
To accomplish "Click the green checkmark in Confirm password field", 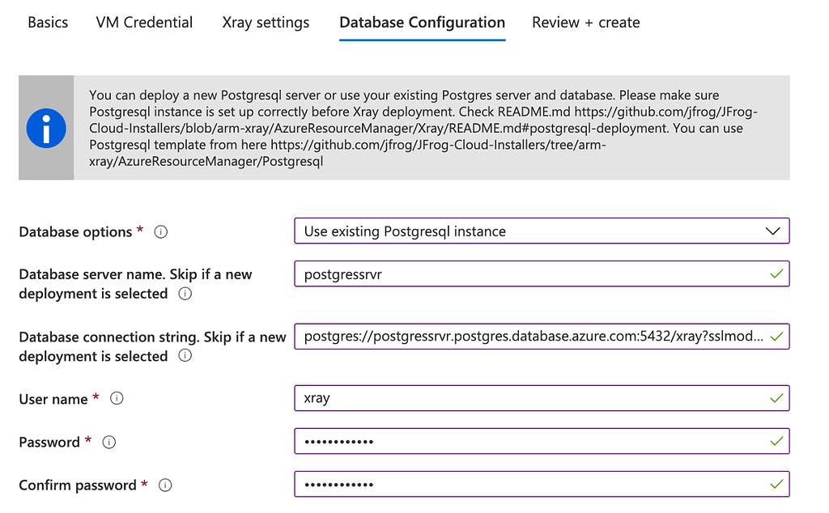I will pos(776,484).
